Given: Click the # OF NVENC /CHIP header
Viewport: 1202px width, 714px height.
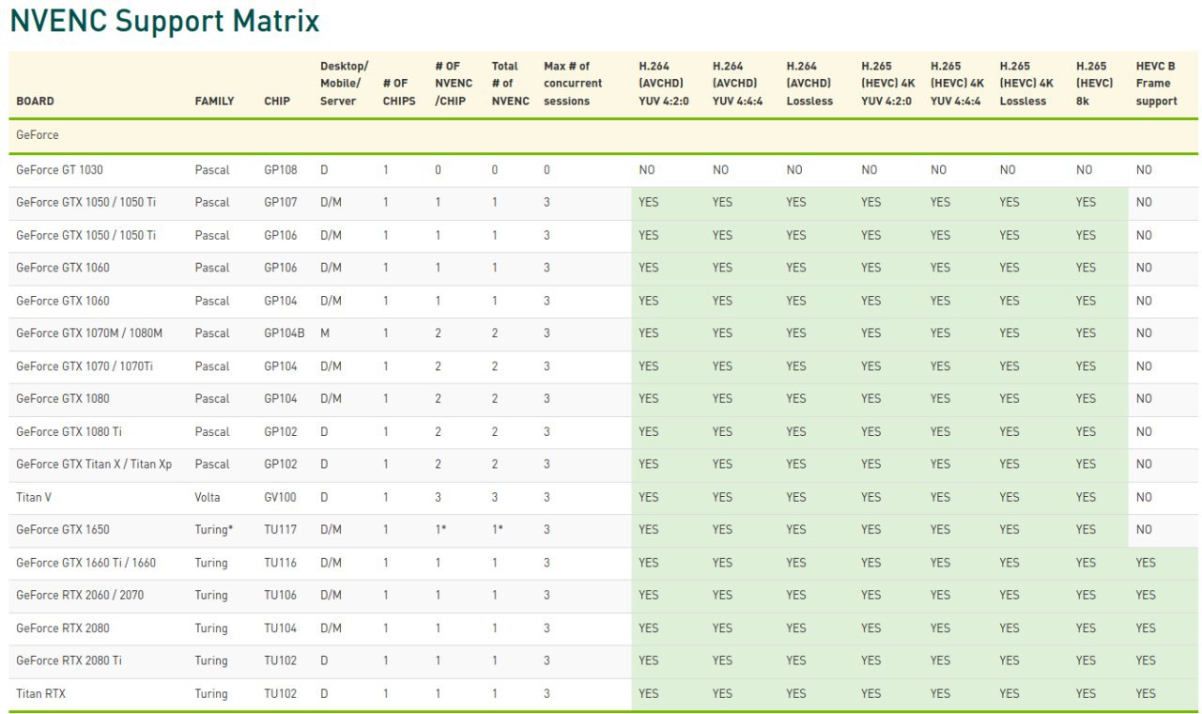Looking at the screenshot, I should 454,84.
